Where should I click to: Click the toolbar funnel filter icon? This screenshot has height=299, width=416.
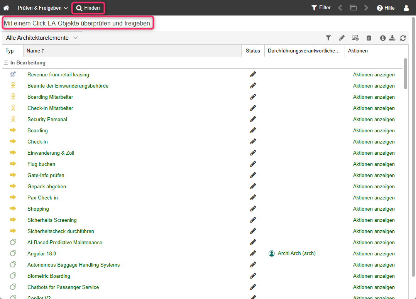(328, 38)
